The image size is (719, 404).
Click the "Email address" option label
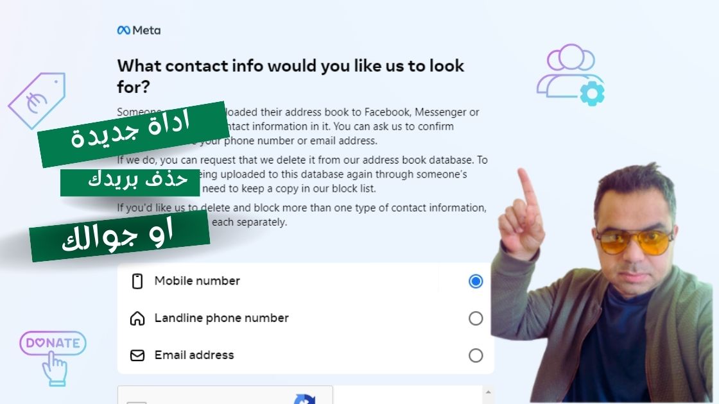point(194,355)
